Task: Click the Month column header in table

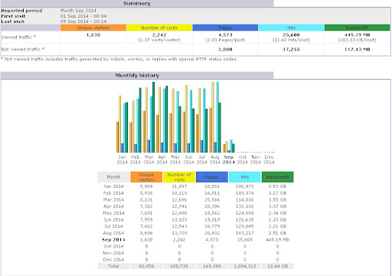Action: pos(113,177)
